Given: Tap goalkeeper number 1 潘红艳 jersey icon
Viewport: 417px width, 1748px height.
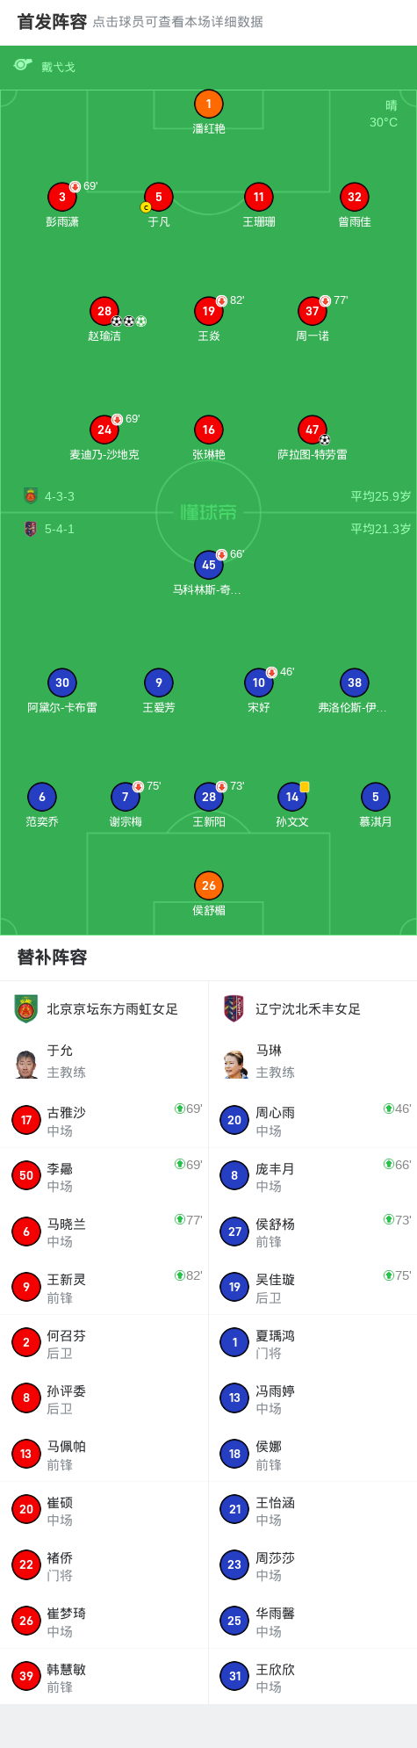Looking at the screenshot, I should pos(208,104).
